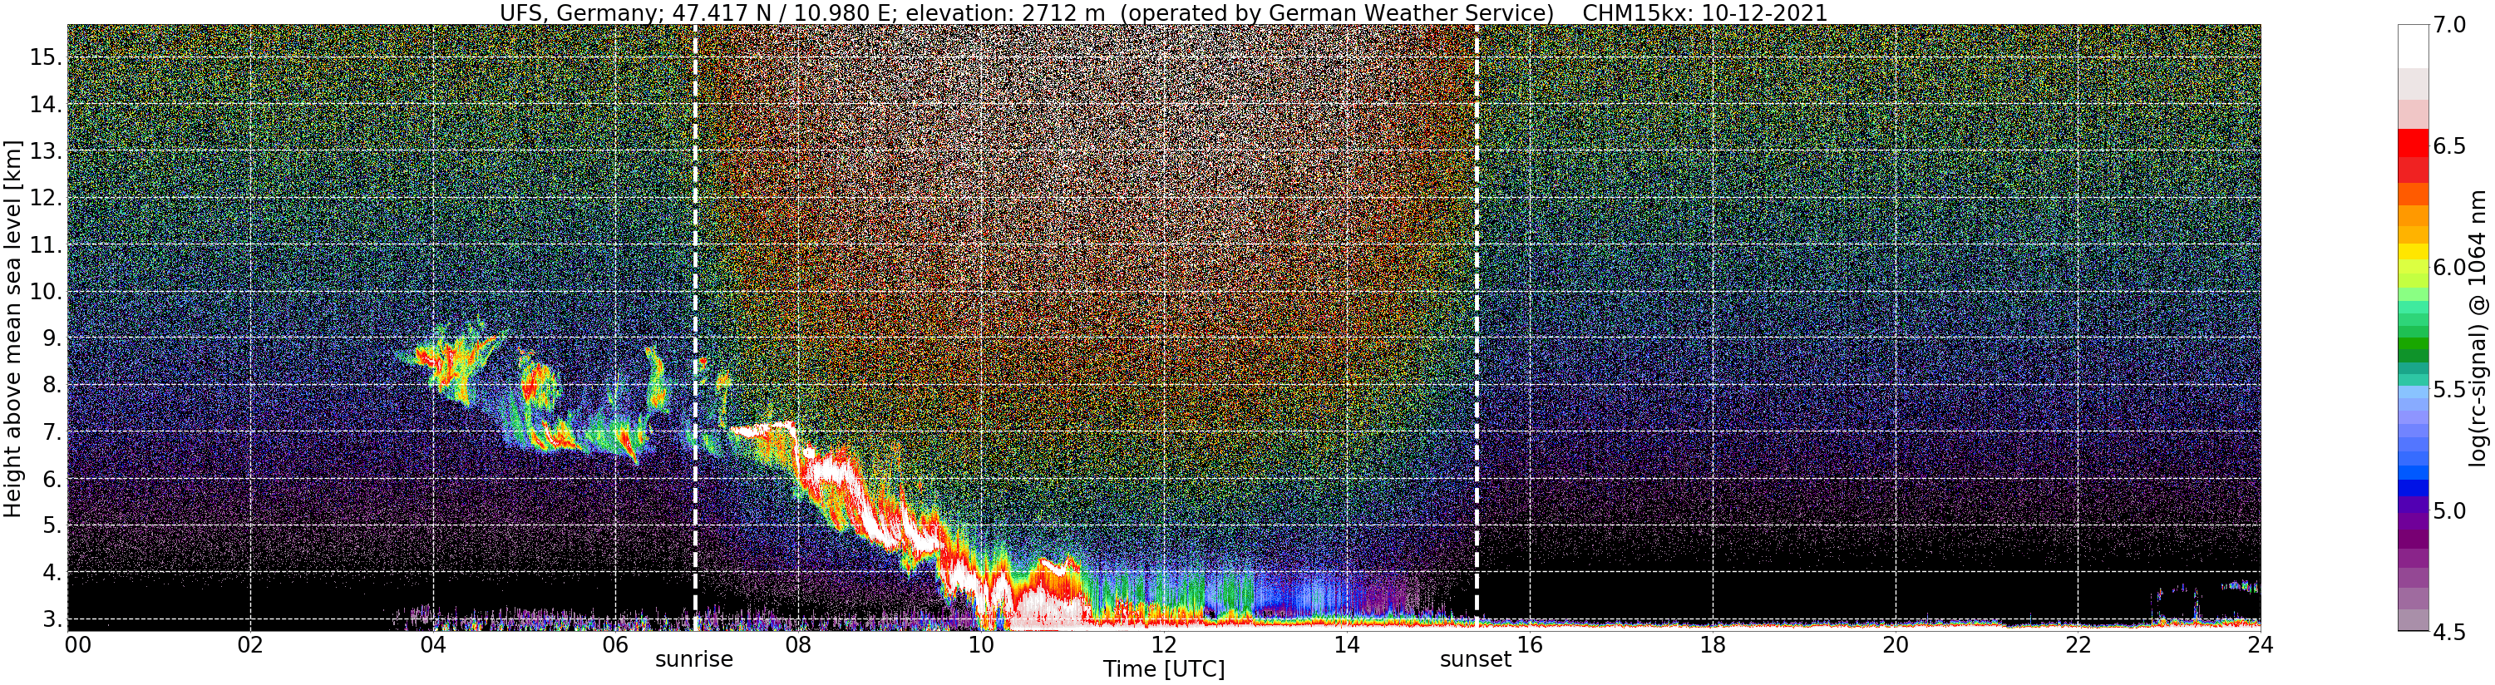This screenshot has height=685, width=2495.
Task: Click the 'Height above mean sea level [km]' label
Action: tap(12, 329)
